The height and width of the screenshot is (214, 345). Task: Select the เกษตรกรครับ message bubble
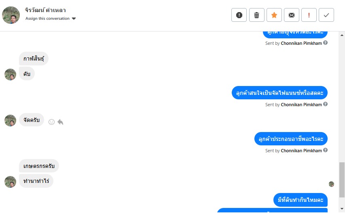(39, 166)
